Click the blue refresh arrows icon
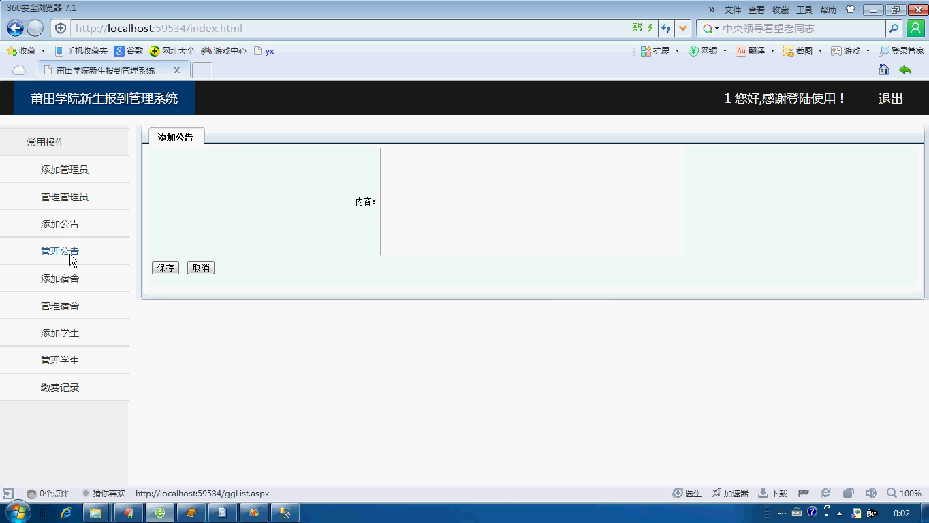Image resolution: width=929 pixels, height=523 pixels. pyautogui.click(x=666, y=28)
